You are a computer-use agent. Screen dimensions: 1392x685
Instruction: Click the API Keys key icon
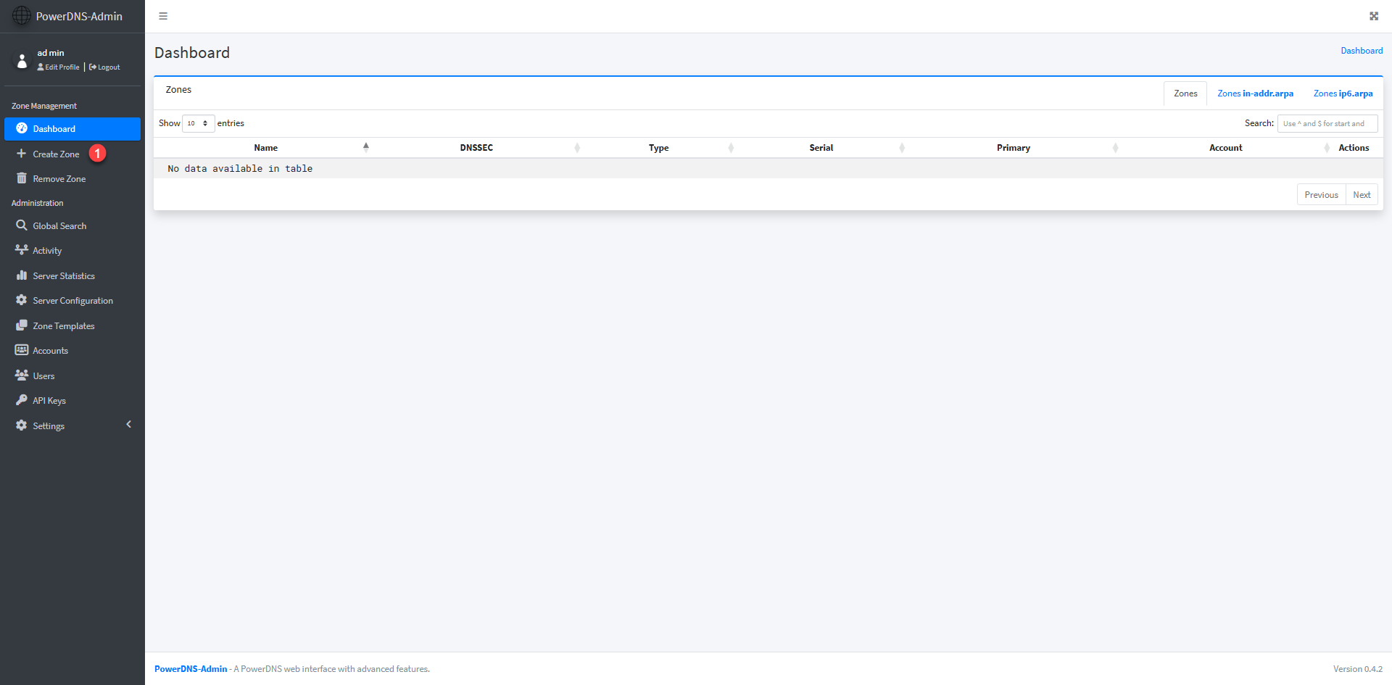coord(22,400)
